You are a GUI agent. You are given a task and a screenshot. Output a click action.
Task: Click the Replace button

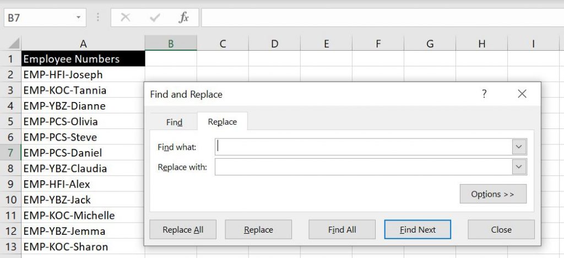pos(258,229)
